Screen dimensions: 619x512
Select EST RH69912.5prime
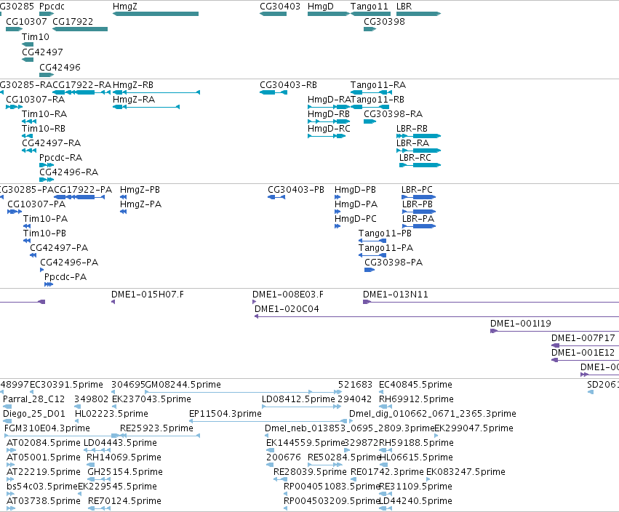point(386,407)
